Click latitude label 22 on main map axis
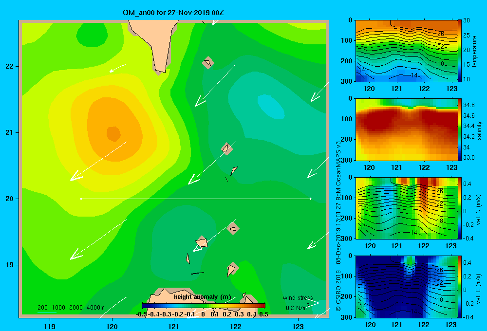 click(10, 67)
